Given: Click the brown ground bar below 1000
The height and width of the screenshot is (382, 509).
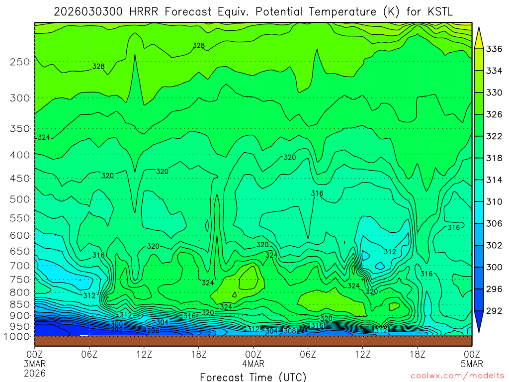Looking at the screenshot, I should tap(253, 341).
